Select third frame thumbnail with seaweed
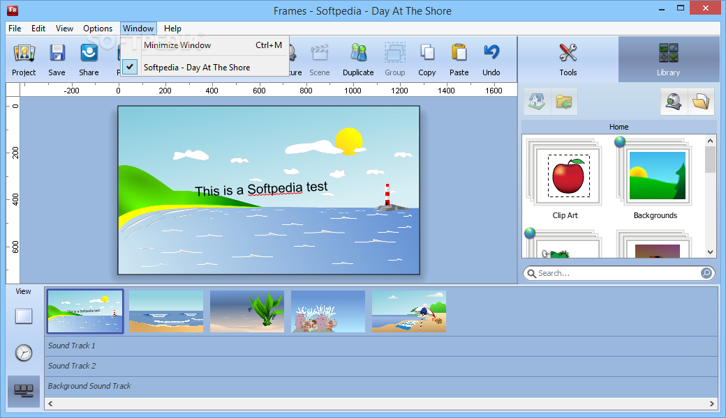This screenshot has height=418, width=726. pyautogui.click(x=247, y=311)
